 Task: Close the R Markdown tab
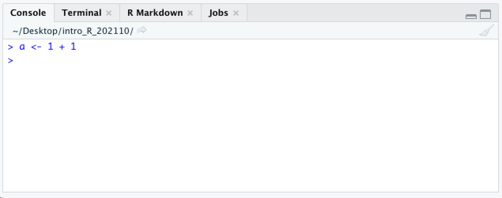pos(190,13)
